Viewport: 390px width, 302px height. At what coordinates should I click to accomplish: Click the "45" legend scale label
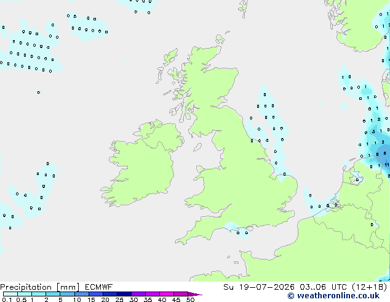[x=176, y=300]
